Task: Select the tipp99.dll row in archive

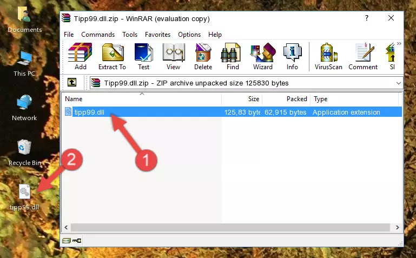Action: point(233,112)
